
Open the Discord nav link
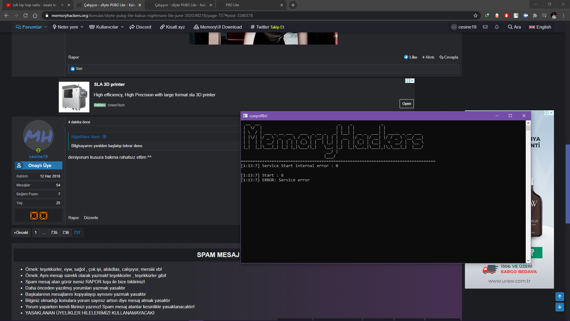140,27
